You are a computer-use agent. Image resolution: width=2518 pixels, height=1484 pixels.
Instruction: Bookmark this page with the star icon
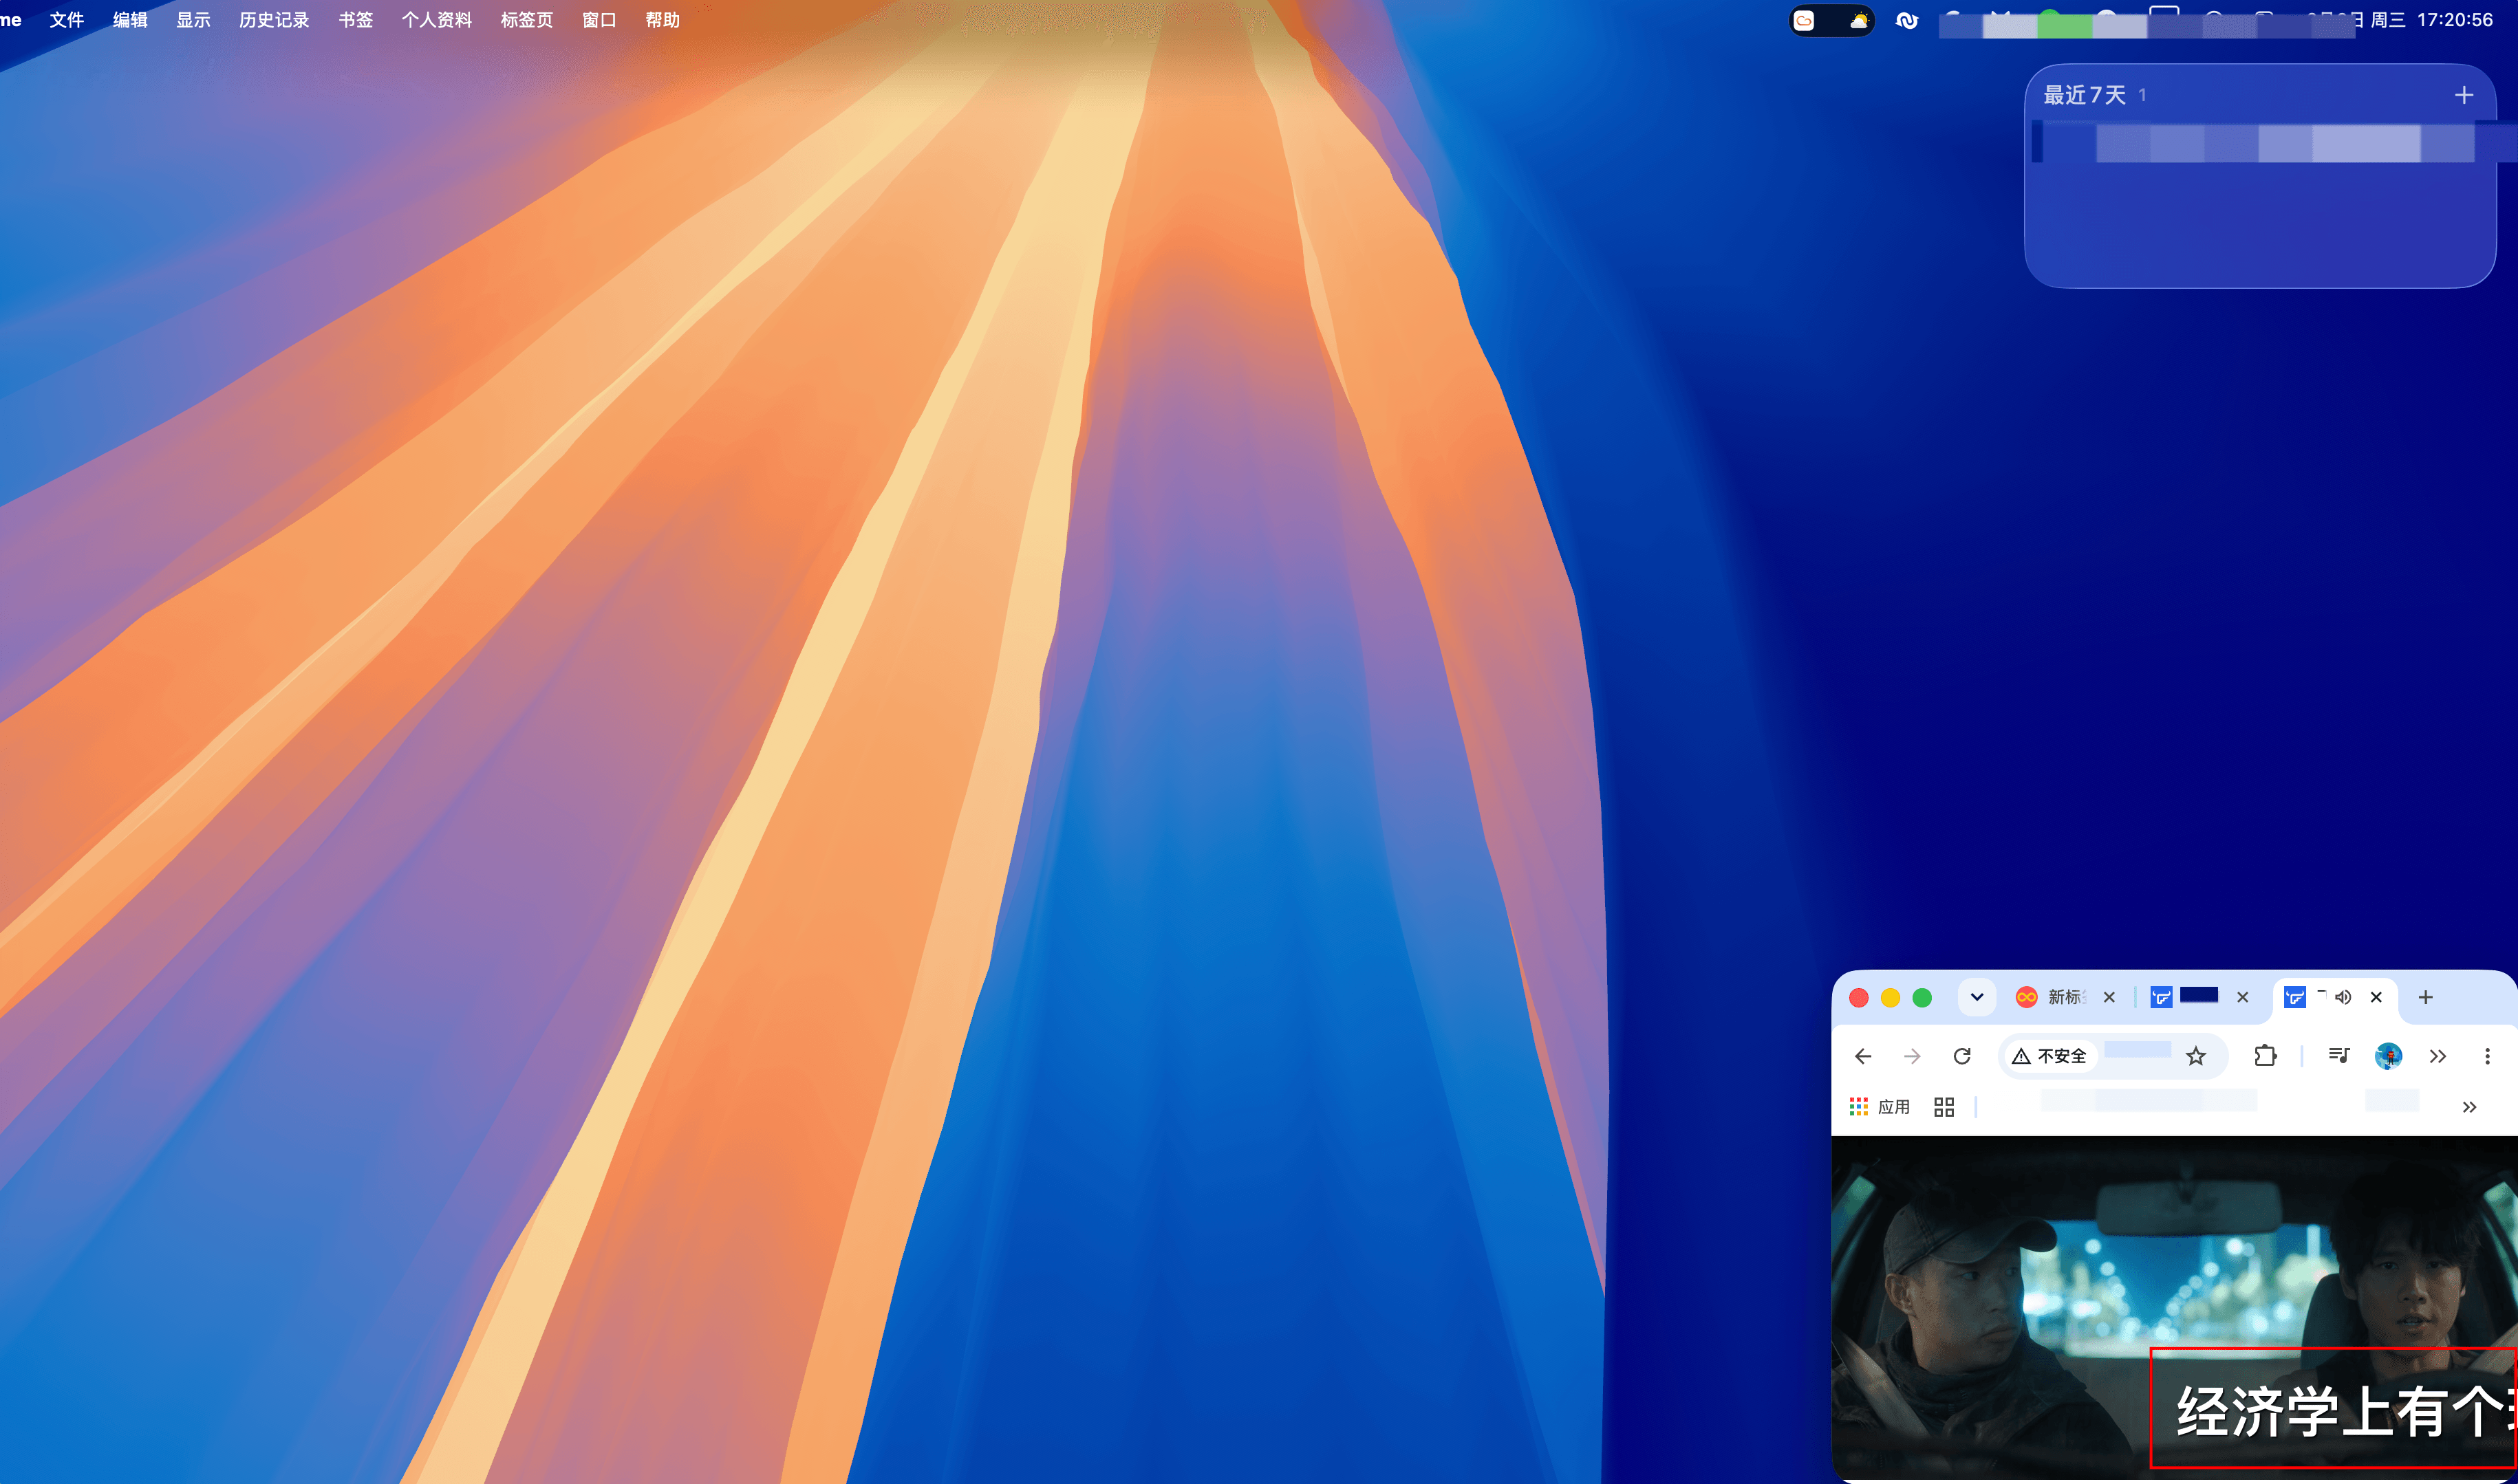pos(2196,1056)
